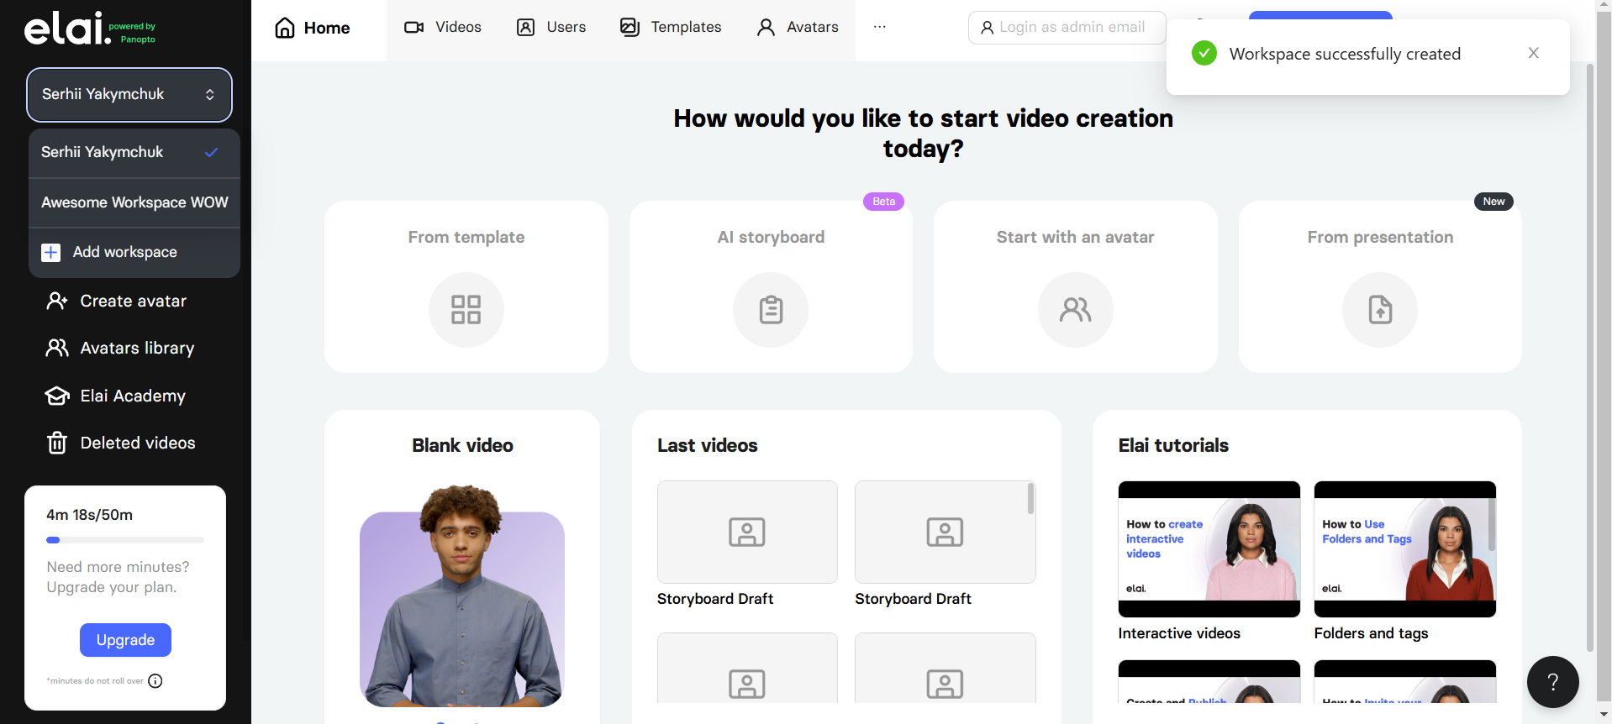Click the Folders and tags tutorial title
Viewport: 1612px width, 724px height.
[x=1371, y=633]
